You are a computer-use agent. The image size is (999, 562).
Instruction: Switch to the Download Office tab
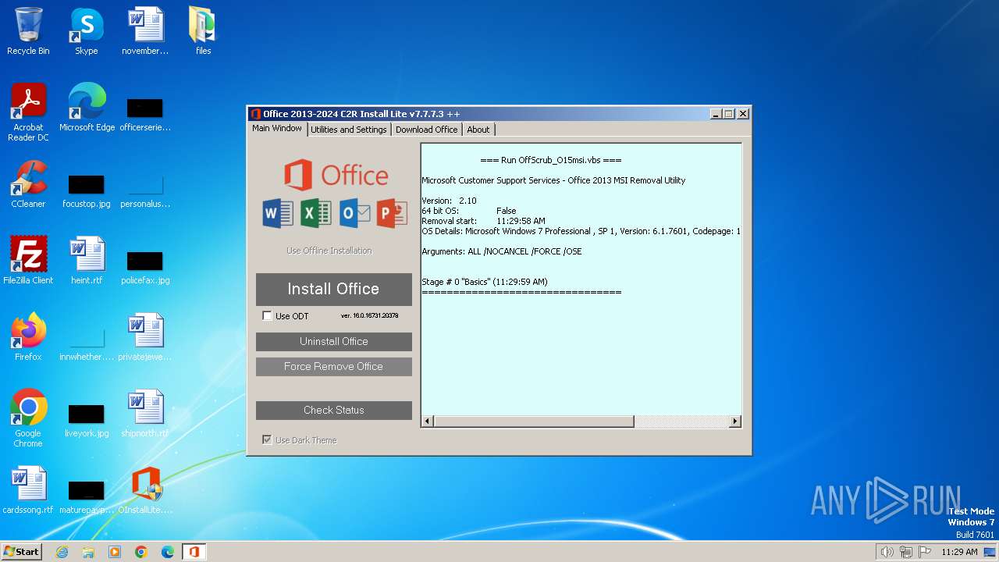[426, 130]
